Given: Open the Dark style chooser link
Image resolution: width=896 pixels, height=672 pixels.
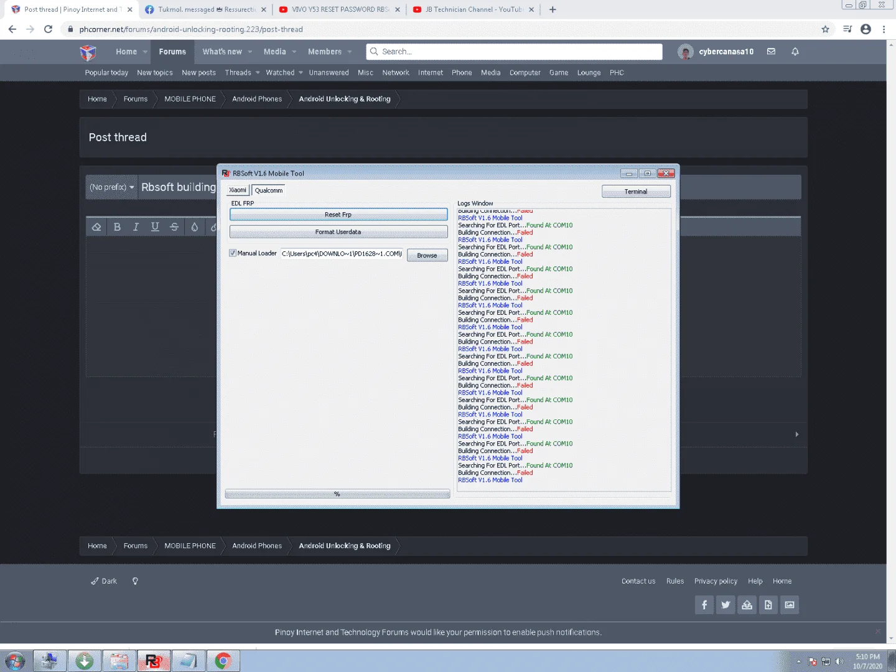Looking at the screenshot, I should (104, 581).
